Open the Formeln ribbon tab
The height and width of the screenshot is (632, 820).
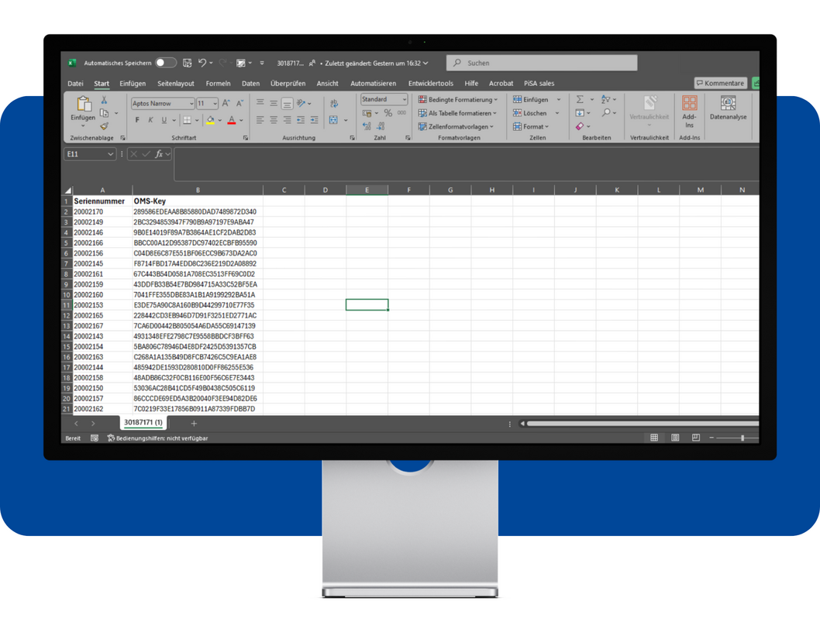[x=218, y=84]
